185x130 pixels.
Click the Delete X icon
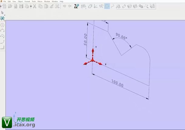57,6
